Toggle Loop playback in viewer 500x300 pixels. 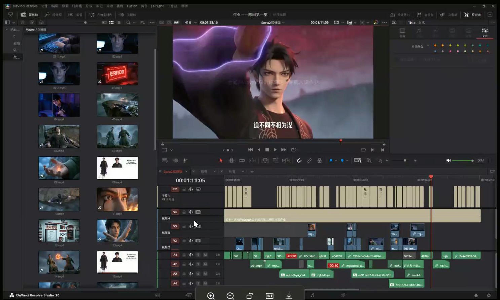coord(294,150)
